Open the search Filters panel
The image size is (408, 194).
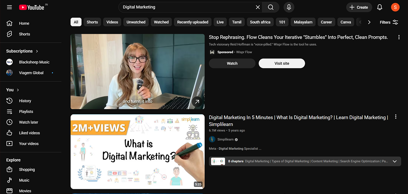click(x=389, y=22)
